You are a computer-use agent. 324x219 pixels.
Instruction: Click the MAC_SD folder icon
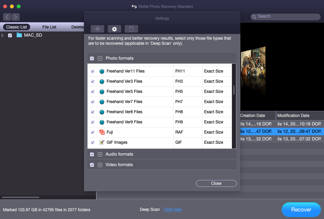tap(19, 35)
